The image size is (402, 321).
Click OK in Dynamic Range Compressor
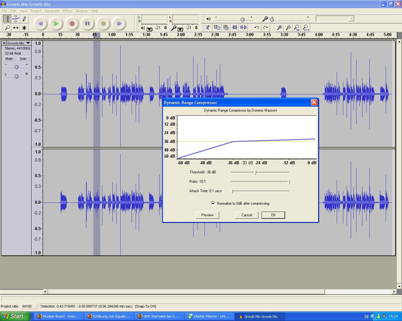coord(273,215)
